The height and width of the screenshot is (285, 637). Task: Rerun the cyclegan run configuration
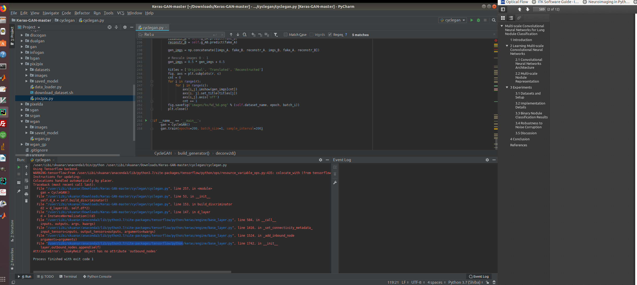19,167
